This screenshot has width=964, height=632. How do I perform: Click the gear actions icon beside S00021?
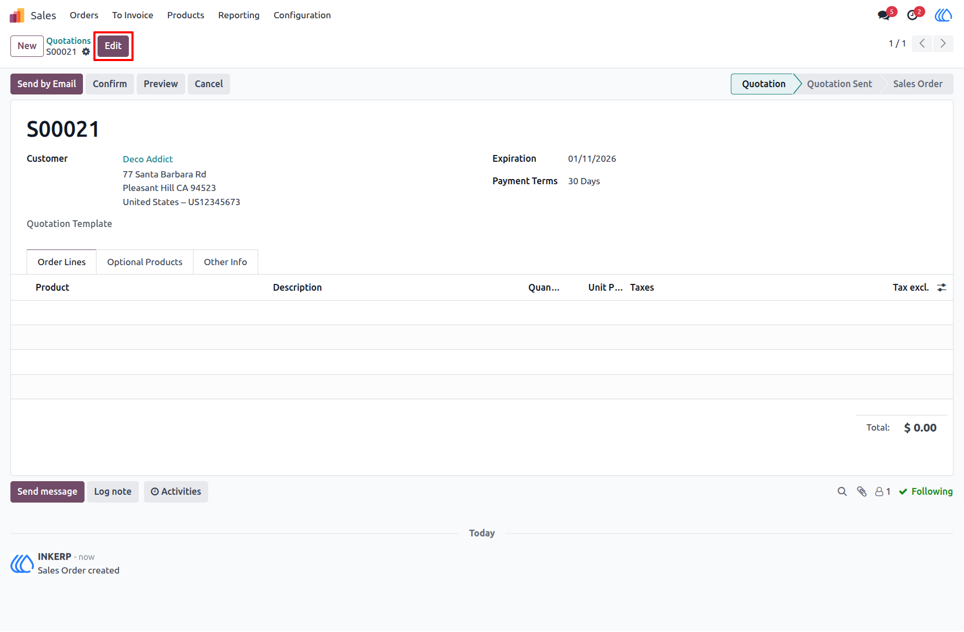86,52
